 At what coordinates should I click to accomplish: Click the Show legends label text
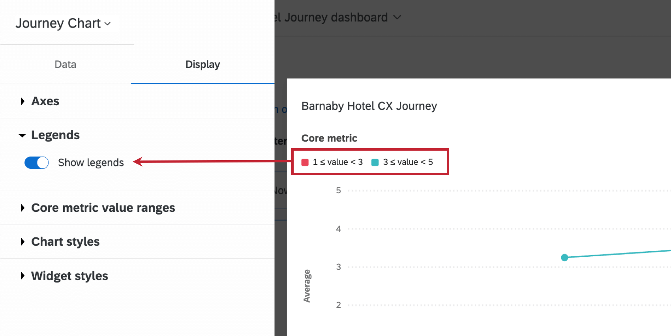(91, 162)
